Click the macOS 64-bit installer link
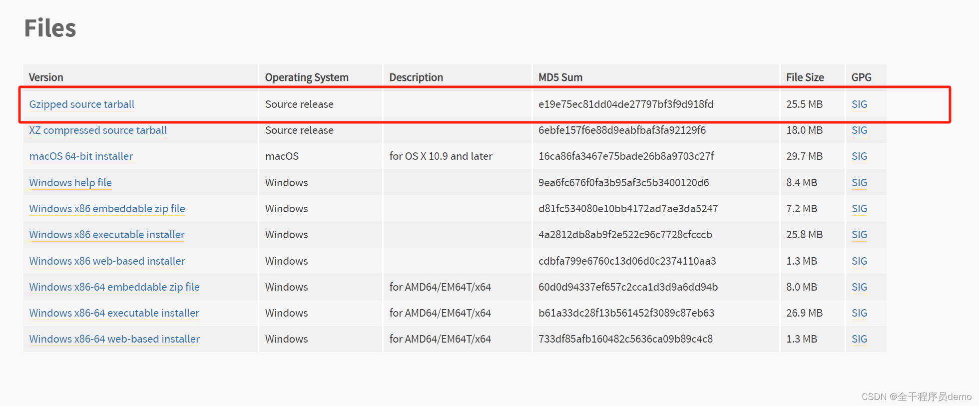 [81, 156]
